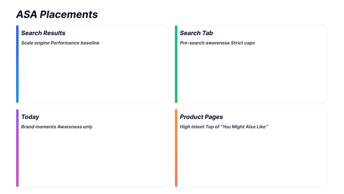Click the purple-pink accent bar on Today card
Viewport: 344px width, 194px height.
[17, 148]
